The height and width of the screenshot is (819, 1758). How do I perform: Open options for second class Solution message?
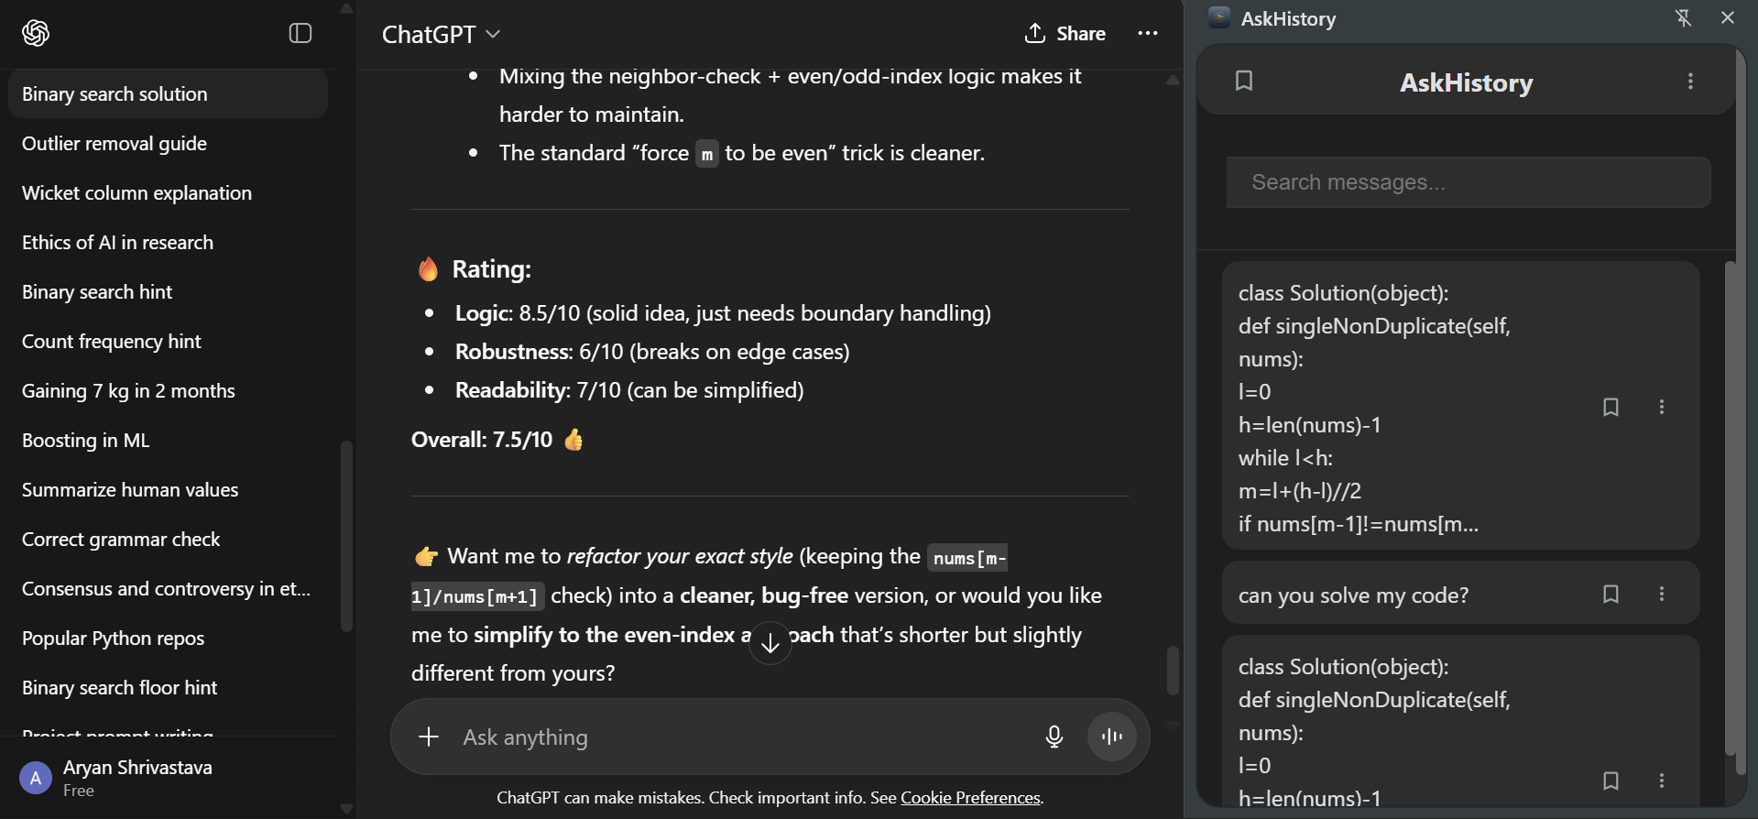tap(1662, 781)
